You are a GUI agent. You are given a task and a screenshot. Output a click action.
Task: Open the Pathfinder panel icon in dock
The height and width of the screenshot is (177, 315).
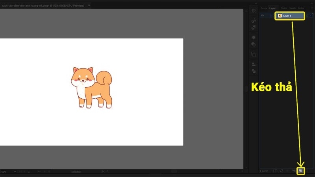pos(254,71)
